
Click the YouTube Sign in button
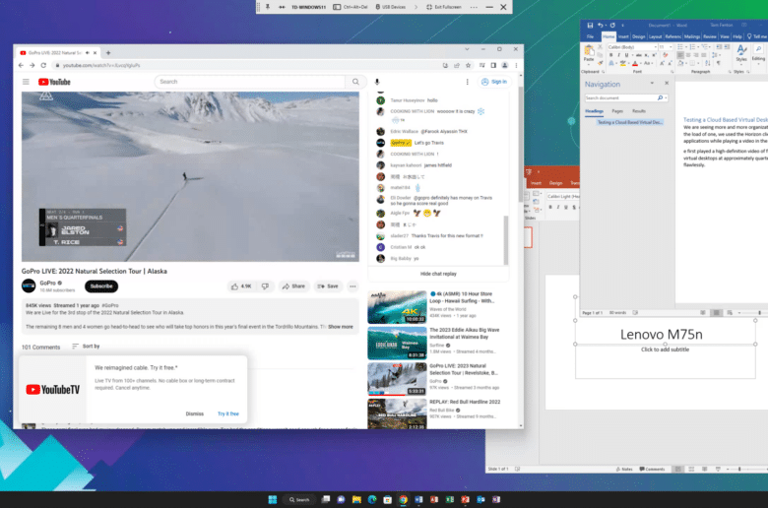point(494,82)
